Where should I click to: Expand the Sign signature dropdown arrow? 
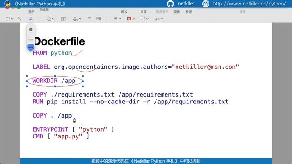click(x=80, y=19)
